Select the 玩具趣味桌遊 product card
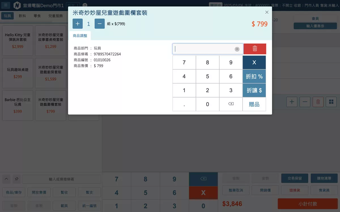 click(18, 73)
